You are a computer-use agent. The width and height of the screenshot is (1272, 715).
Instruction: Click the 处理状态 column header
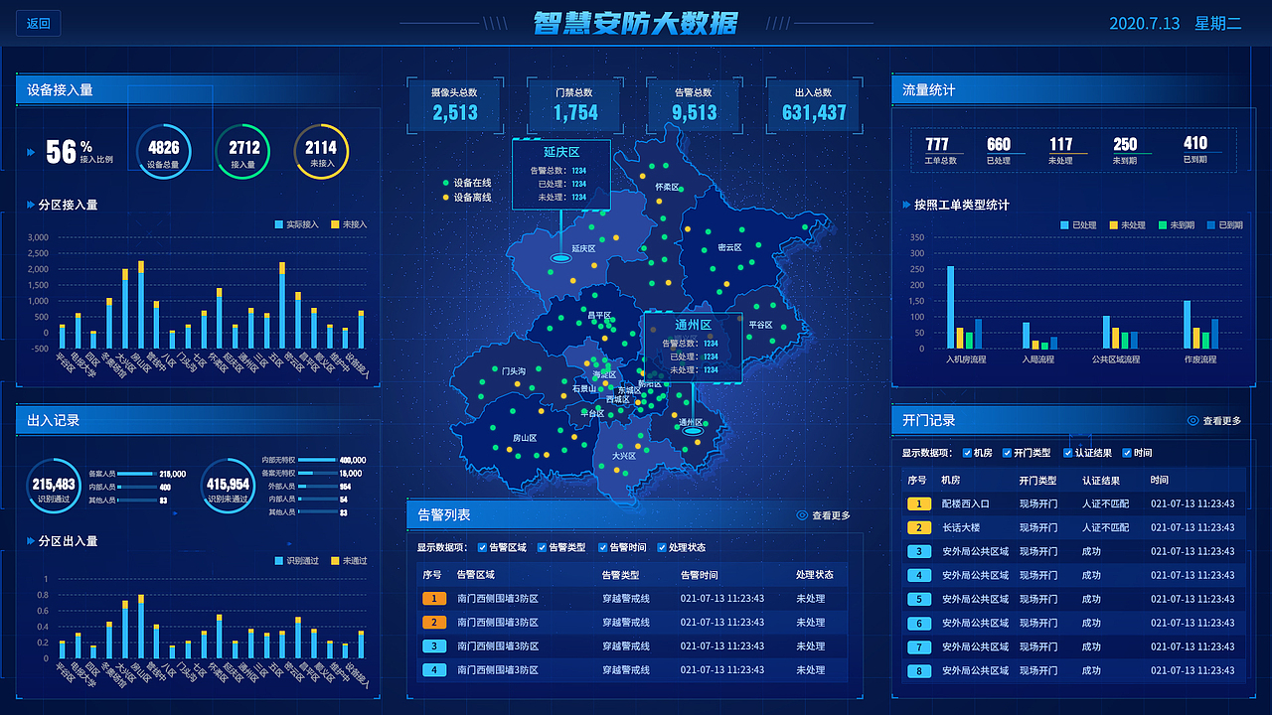pos(815,575)
